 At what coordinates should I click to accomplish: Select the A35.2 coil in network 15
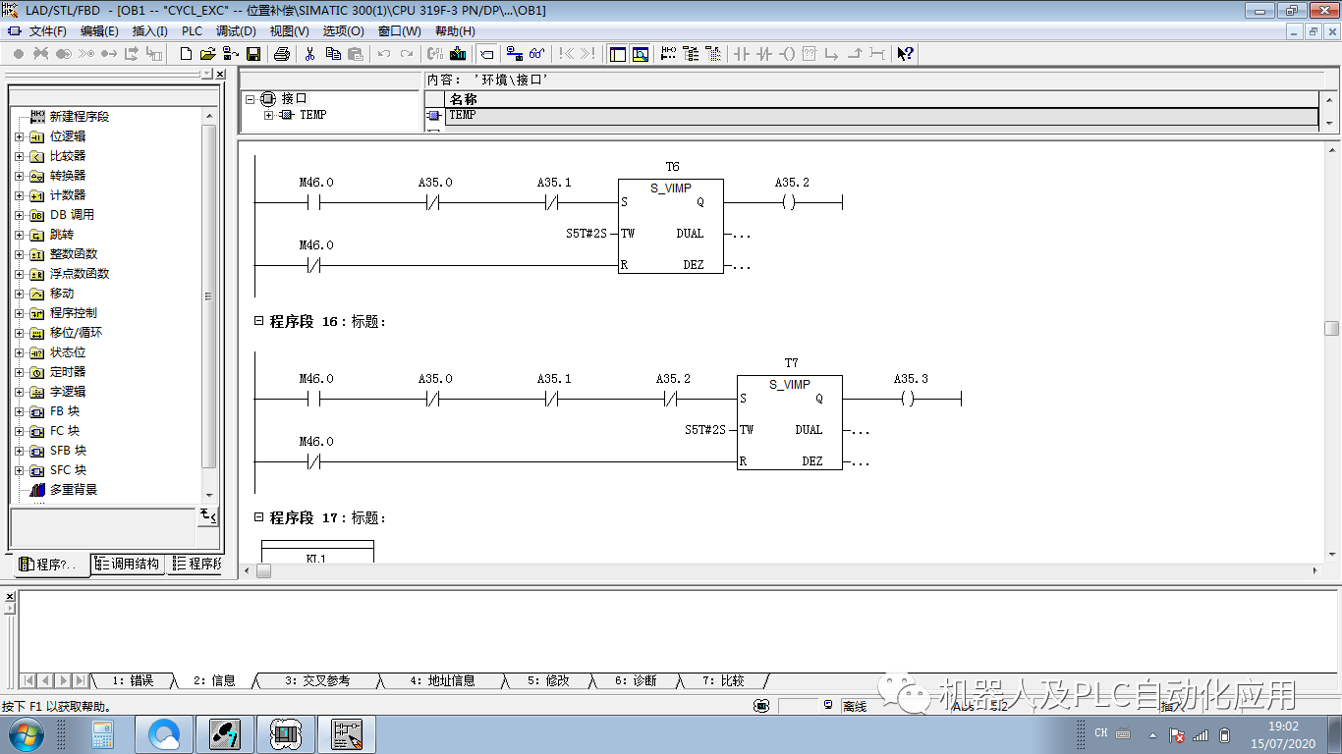(789, 202)
